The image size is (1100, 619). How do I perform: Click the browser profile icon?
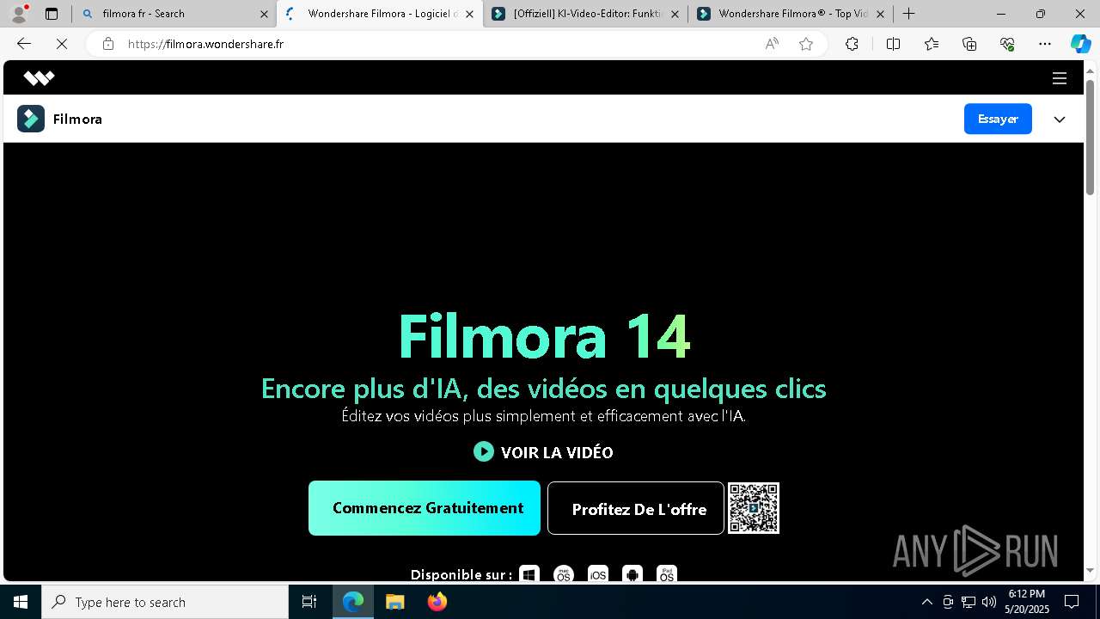(18, 14)
